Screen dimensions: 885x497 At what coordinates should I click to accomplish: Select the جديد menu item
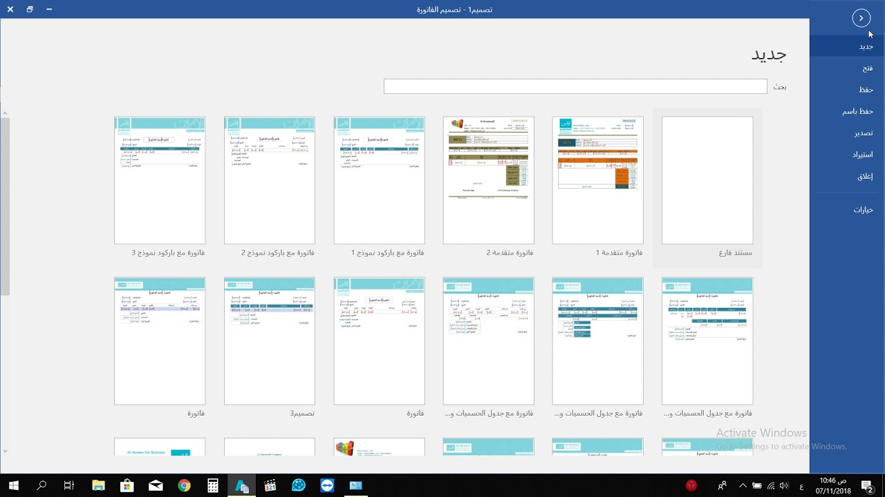(x=847, y=46)
